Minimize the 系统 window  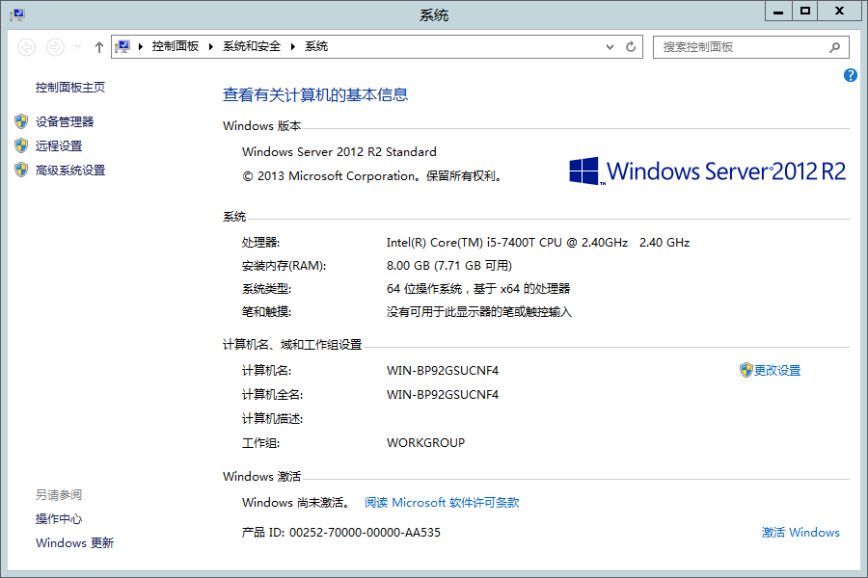[x=778, y=11]
